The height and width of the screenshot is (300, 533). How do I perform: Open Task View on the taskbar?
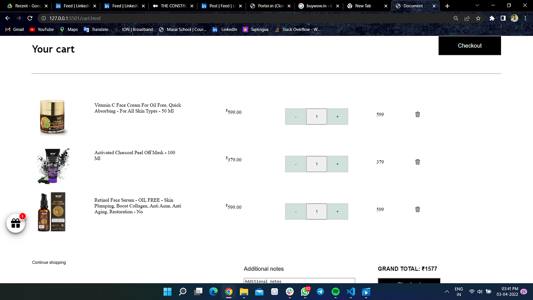point(198,292)
